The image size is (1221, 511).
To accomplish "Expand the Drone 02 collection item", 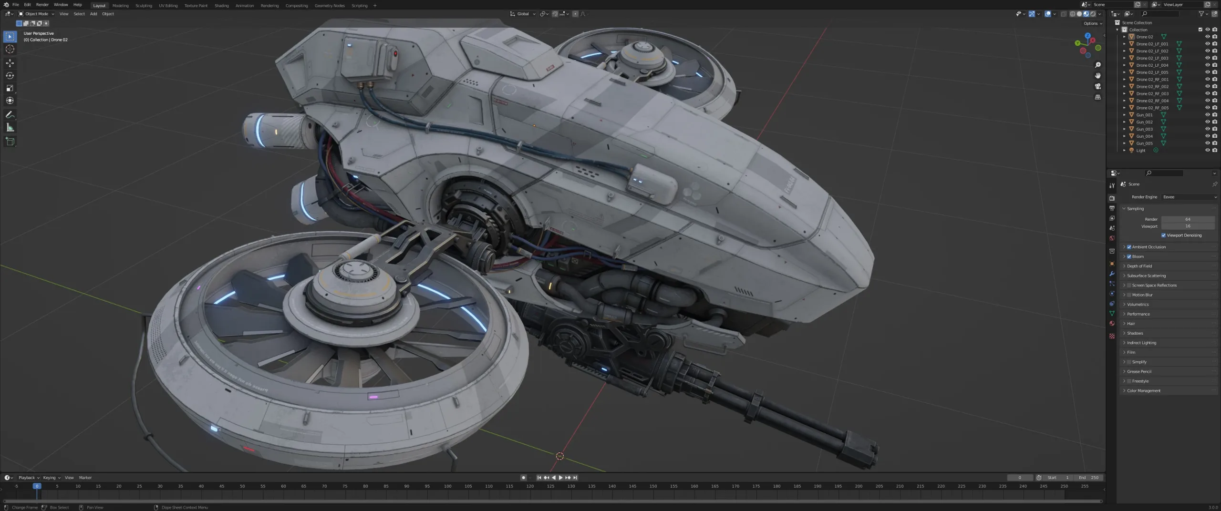I will click(x=1124, y=37).
